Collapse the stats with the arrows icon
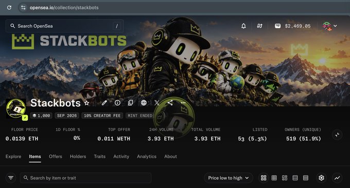The width and height of the screenshot is (350, 188). [337, 135]
